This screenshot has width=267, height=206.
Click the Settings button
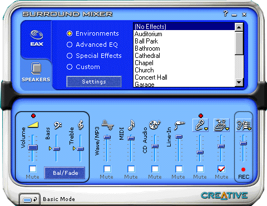tap(94, 81)
